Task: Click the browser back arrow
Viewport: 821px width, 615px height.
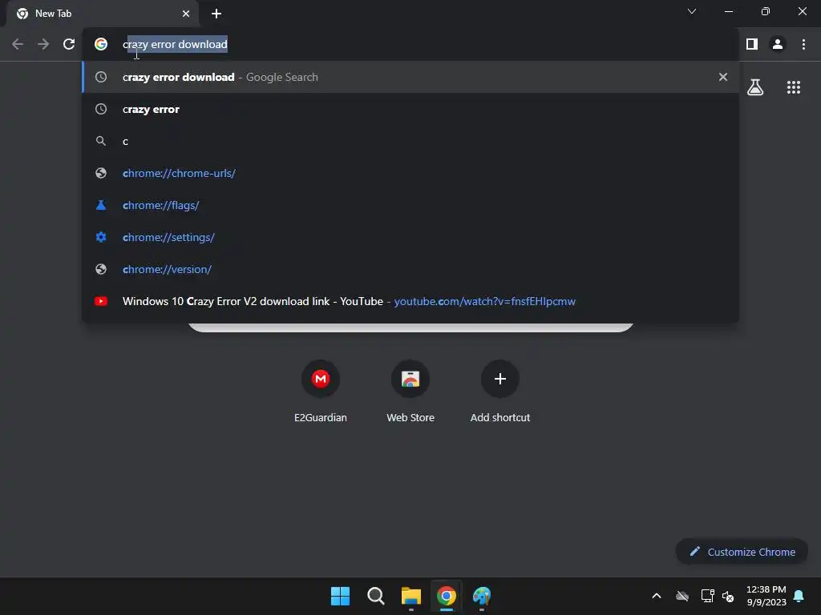Action: point(18,45)
